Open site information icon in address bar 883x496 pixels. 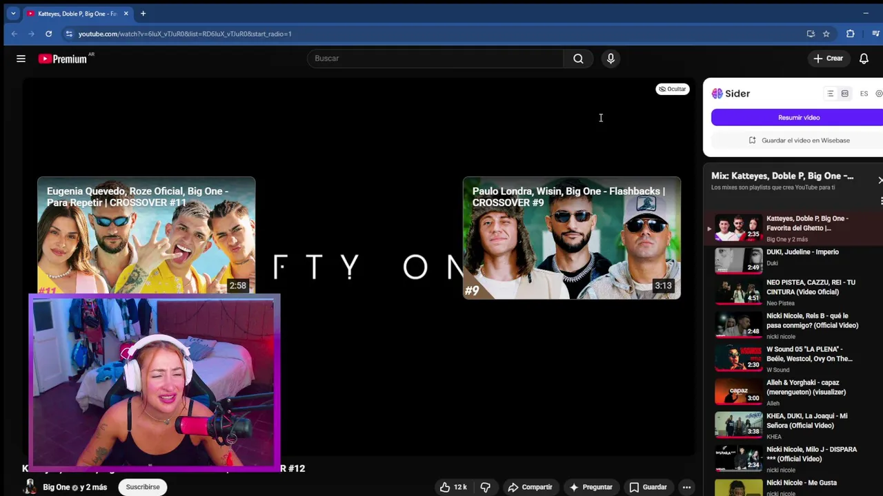click(x=68, y=34)
